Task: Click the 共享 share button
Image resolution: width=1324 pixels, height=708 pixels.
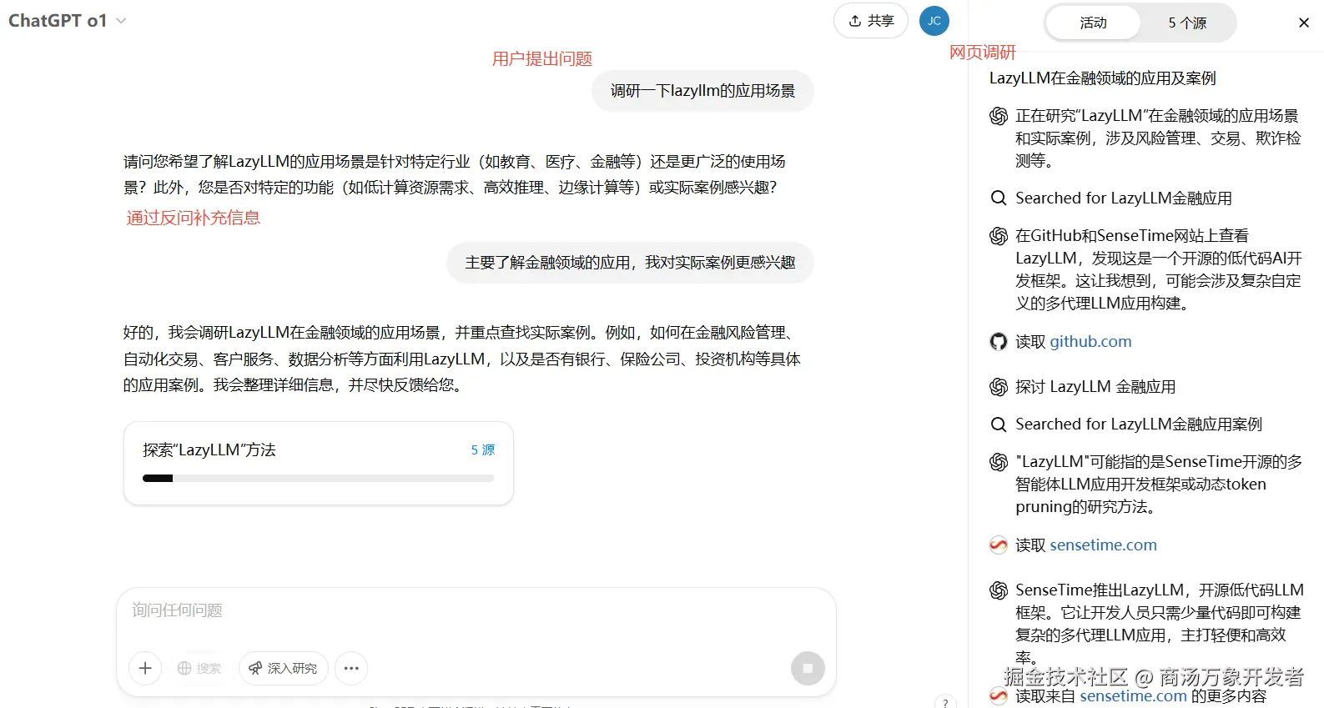Action: 871,21
